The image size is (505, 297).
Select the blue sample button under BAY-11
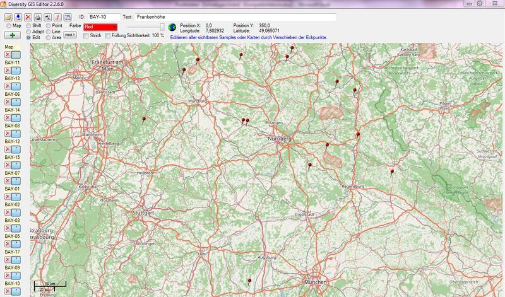(16, 71)
